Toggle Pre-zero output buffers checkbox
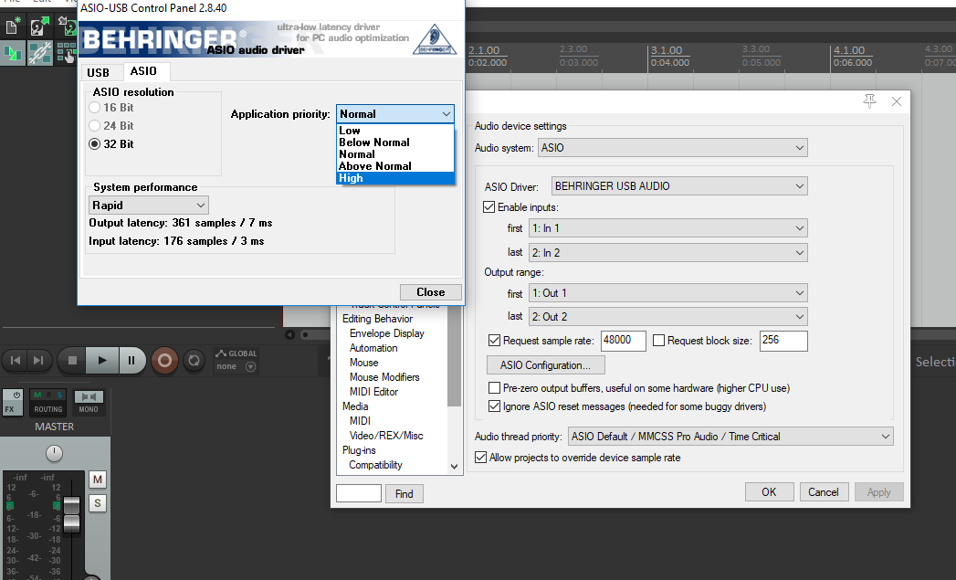Image resolution: width=956 pixels, height=580 pixels. (495, 388)
